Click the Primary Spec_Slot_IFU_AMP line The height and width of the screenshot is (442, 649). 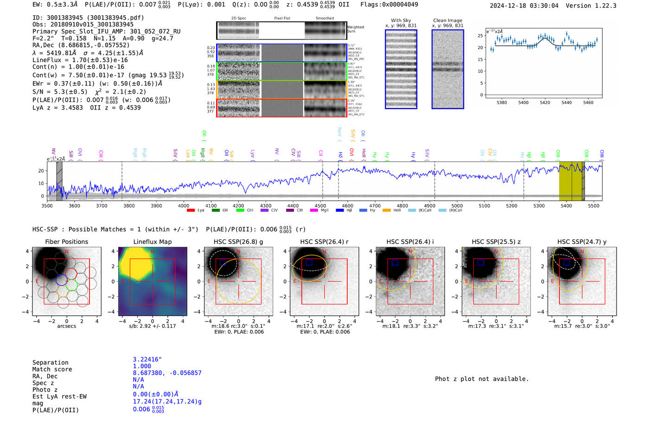coord(107,32)
